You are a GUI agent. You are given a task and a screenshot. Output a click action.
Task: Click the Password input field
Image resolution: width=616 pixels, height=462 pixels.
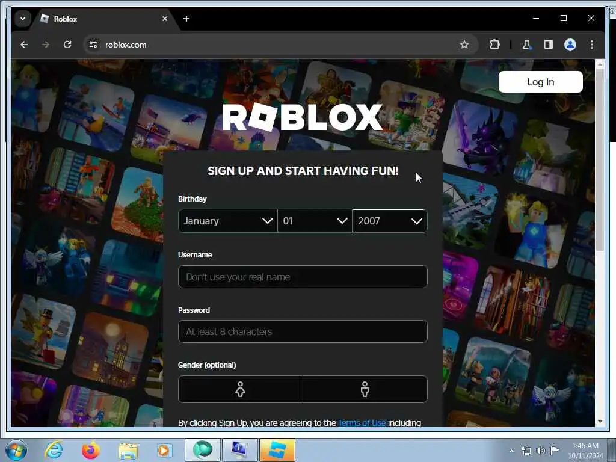[x=303, y=331]
